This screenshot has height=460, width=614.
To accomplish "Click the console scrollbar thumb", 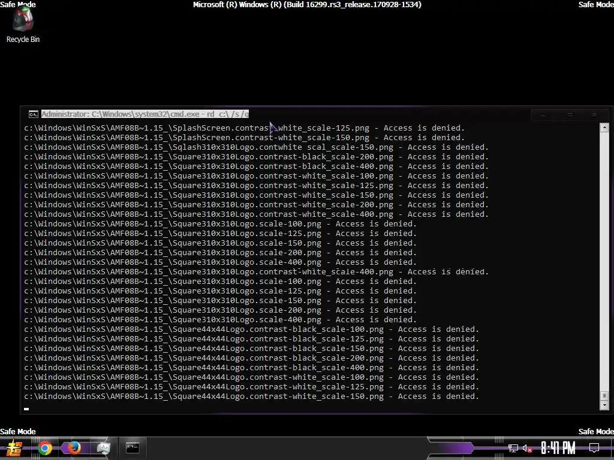I will [604, 395].
